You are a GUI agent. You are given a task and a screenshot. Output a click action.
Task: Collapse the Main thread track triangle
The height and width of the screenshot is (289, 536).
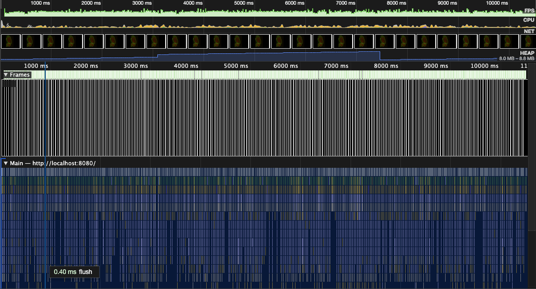[6, 163]
